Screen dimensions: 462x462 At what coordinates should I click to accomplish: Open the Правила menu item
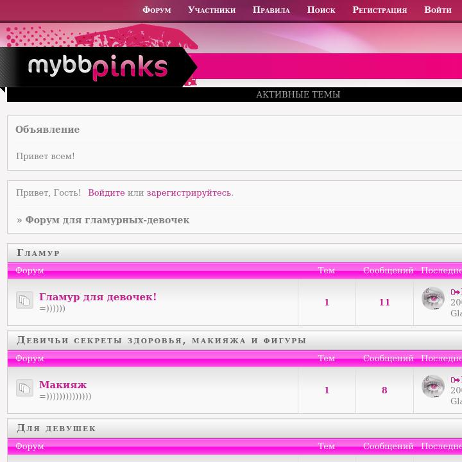(x=271, y=10)
